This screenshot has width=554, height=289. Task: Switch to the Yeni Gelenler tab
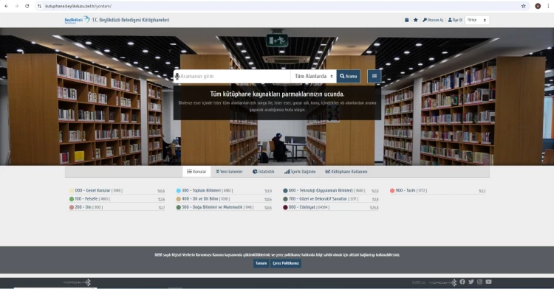(x=229, y=172)
